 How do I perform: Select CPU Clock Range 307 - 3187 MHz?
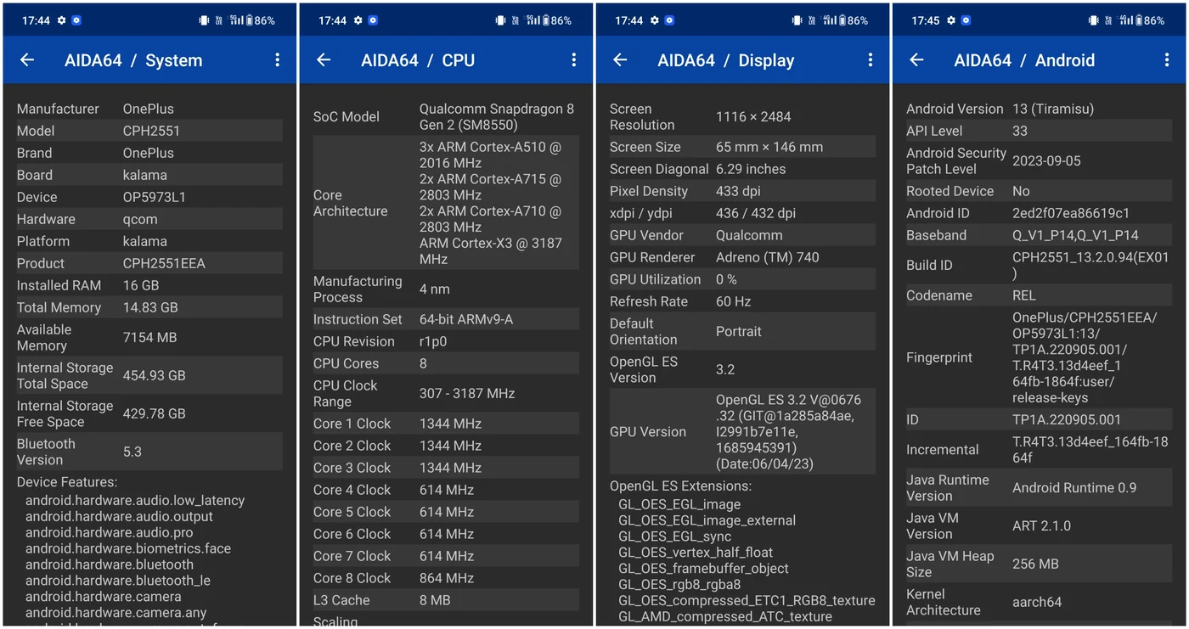[x=467, y=393]
